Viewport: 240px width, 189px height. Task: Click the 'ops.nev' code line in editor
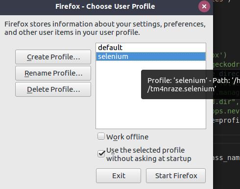point(226,111)
